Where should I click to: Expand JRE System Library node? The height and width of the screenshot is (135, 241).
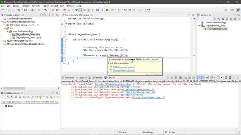click(x=5, y=25)
